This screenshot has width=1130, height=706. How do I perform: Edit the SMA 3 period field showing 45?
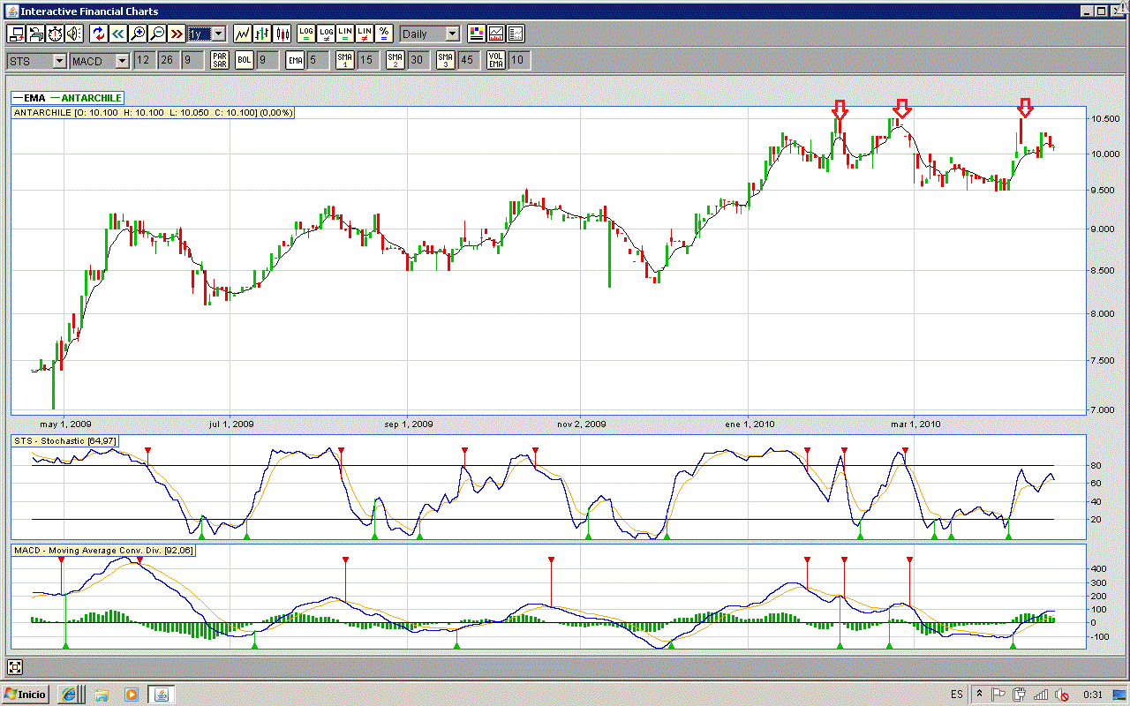470,61
